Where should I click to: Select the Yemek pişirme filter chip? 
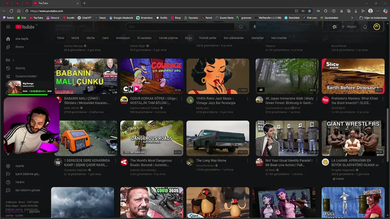168,38
